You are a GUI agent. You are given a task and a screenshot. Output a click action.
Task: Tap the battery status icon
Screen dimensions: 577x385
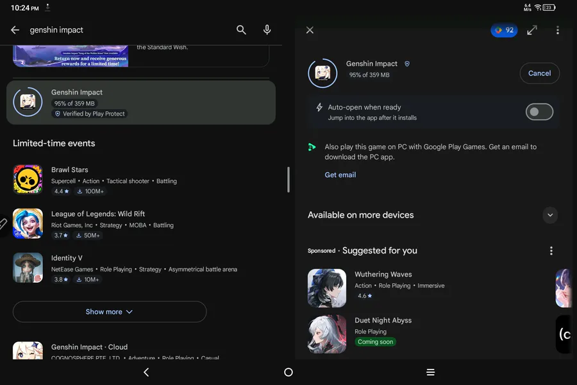549,7
